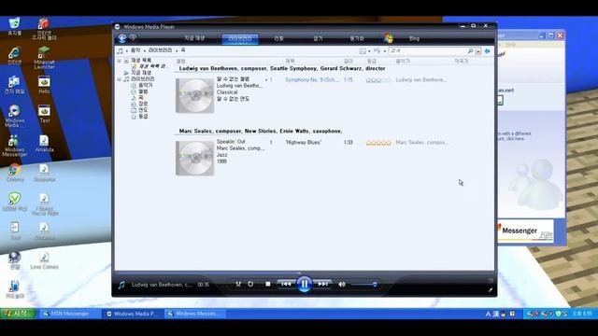
Task: Open the Burn tab
Action: pyautogui.click(x=318, y=38)
